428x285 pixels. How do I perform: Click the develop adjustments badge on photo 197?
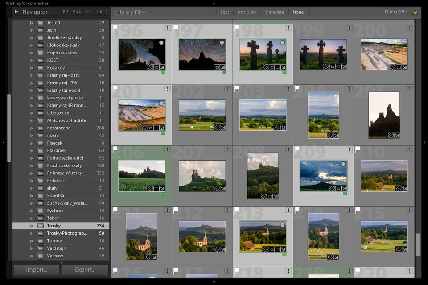pyautogui.click(x=223, y=67)
